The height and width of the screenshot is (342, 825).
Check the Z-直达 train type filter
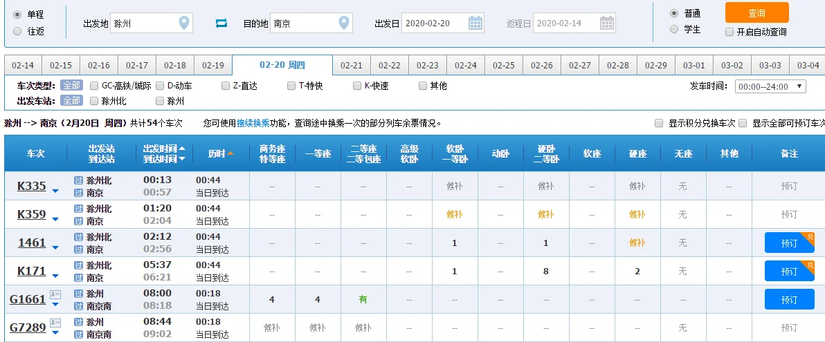(226, 86)
